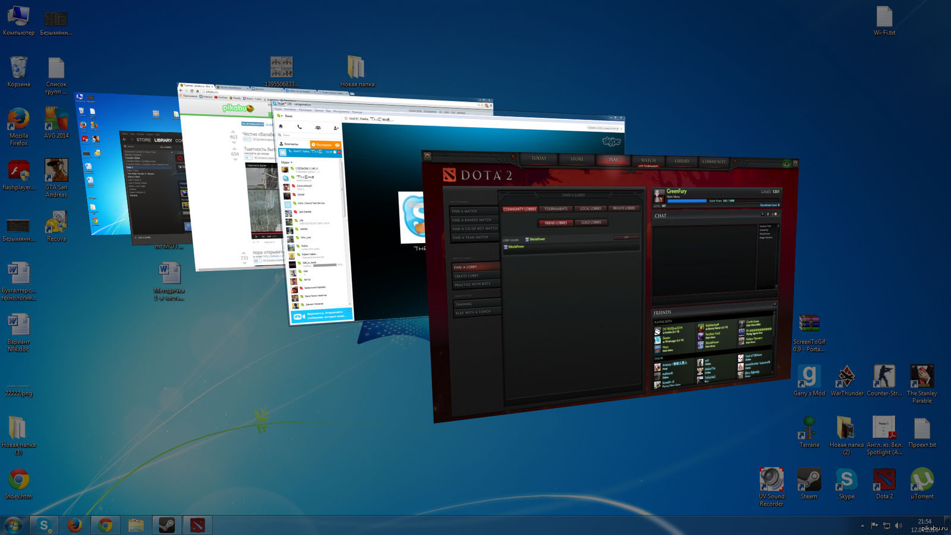Viewport: 951px width, 535px height.
Task: Launch Mozilla Firefox from the desktop
Action: 18,127
